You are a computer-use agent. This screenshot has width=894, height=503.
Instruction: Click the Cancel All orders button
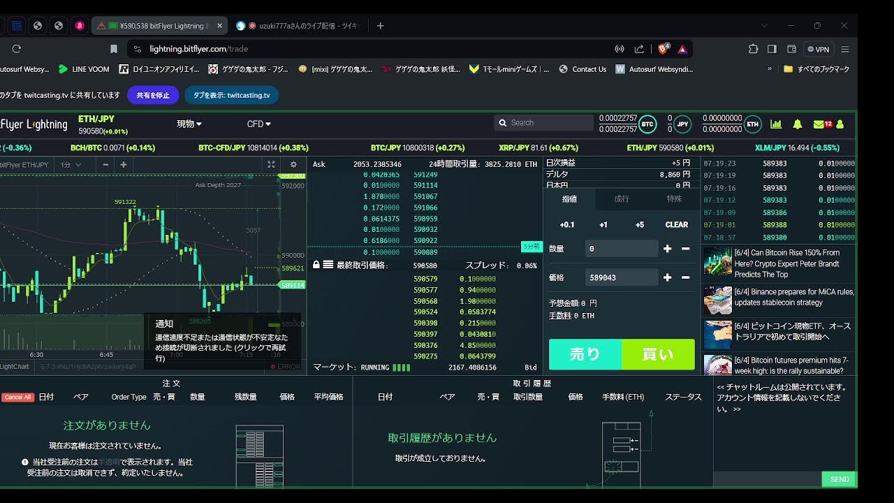(x=17, y=397)
